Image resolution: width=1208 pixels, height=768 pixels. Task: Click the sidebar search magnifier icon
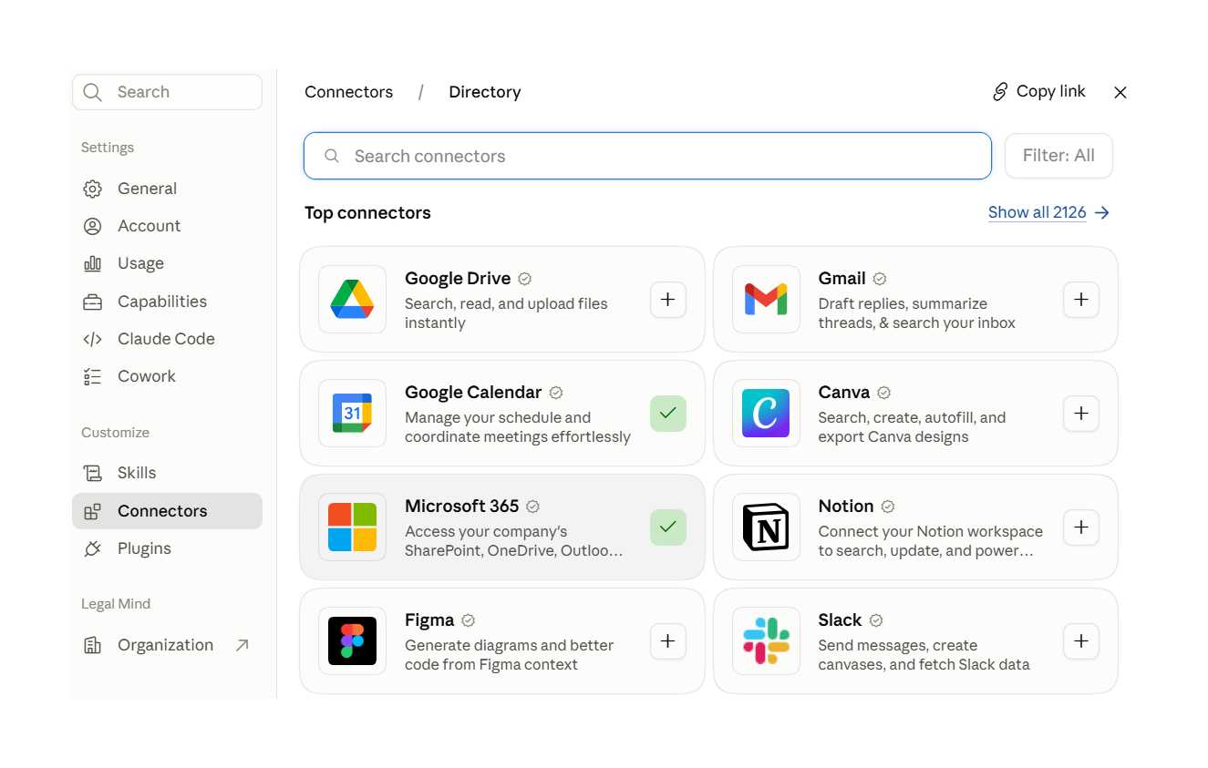tap(92, 92)
